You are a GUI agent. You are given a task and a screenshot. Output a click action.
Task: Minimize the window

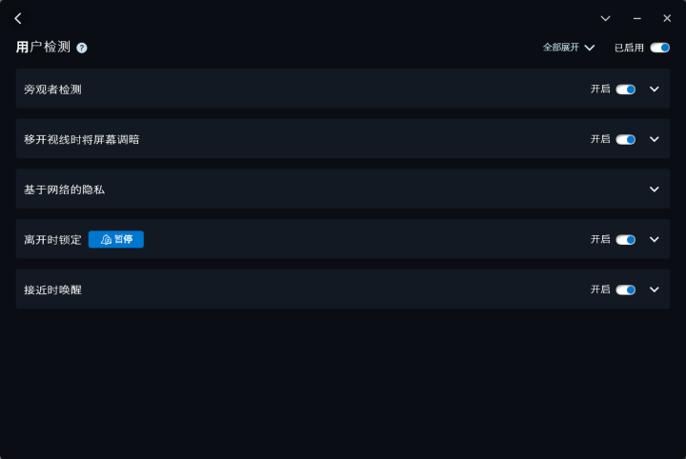[637, 18]
